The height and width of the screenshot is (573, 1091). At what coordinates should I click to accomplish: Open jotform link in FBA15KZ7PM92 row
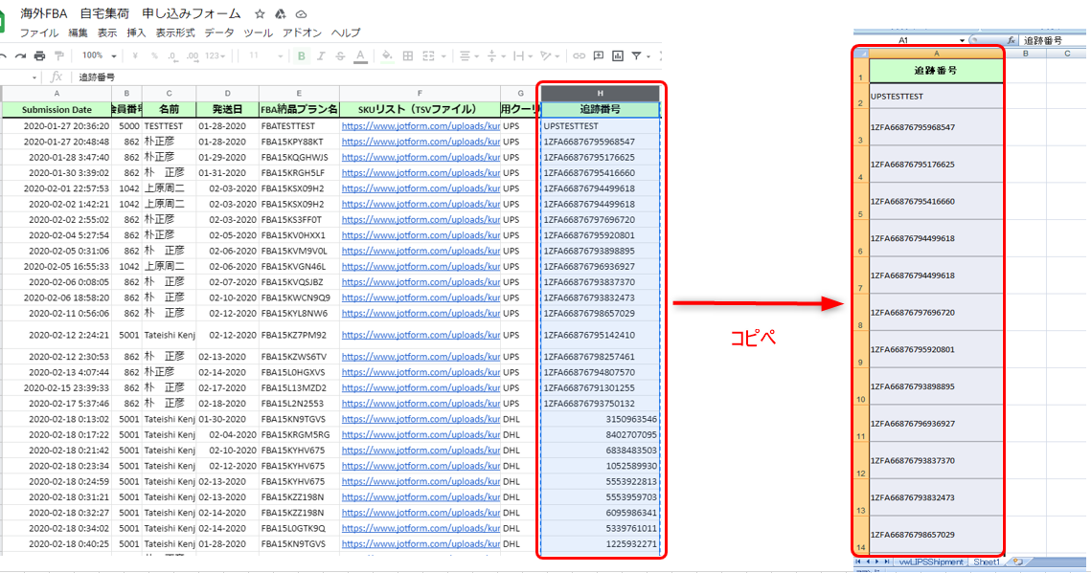(x=420, y=335)
